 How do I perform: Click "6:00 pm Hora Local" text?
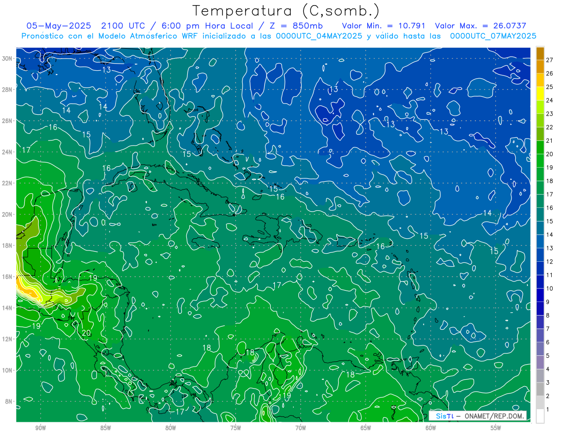tap(207, 26)
